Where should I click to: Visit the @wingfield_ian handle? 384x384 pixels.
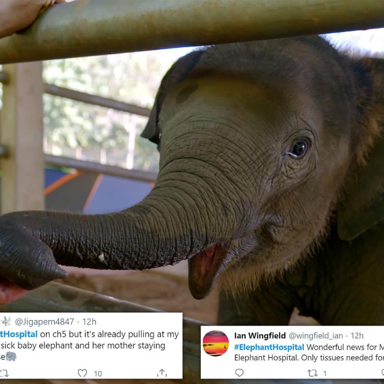pyautogui.click(x=316, y=336)
